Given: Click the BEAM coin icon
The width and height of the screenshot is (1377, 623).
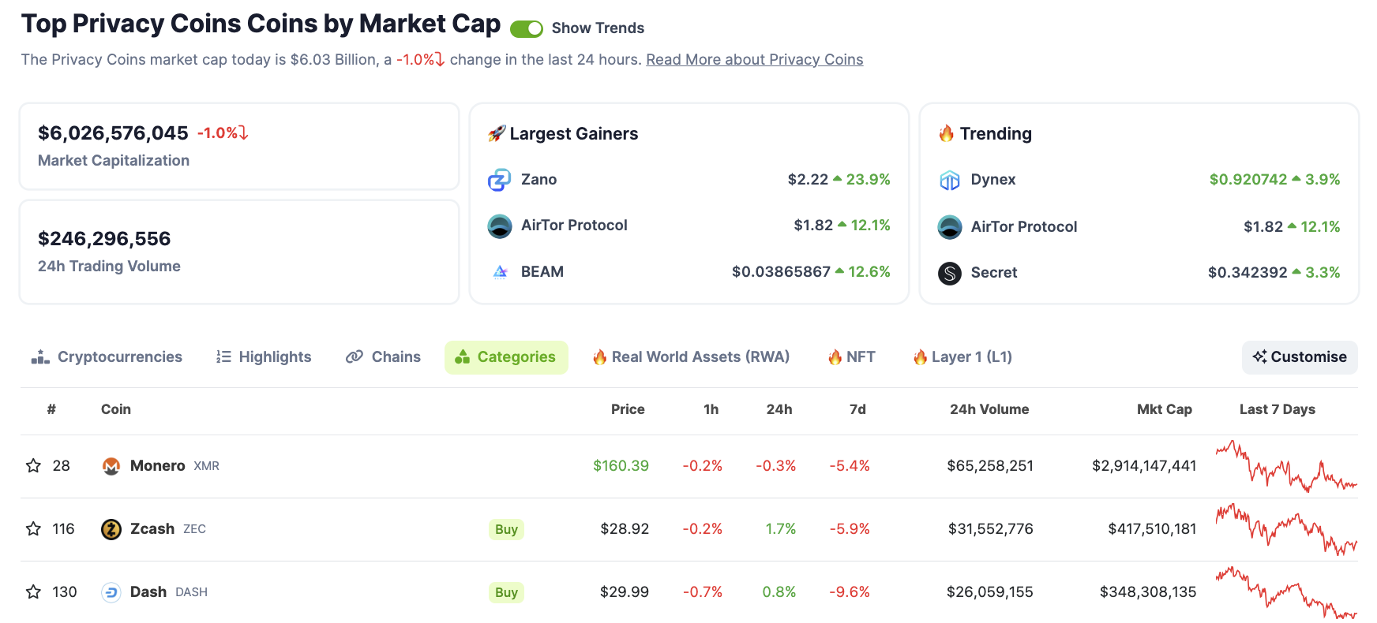Looking at the screenshot, I should coord(500,272).
